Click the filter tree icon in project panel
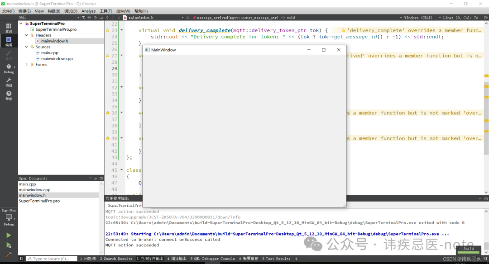Screen dimensions: 489x264 (x=83, y=18)
